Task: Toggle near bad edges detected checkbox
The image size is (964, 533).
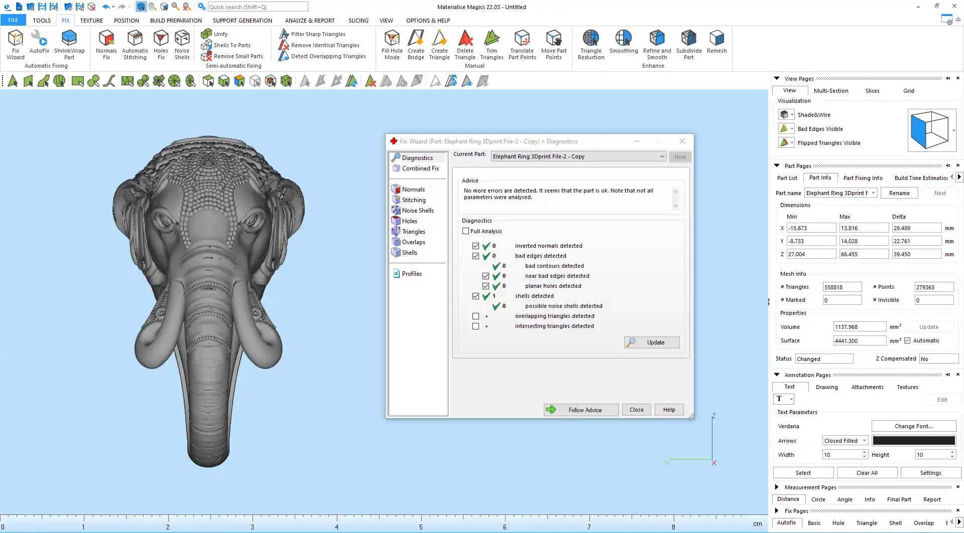Action: click(x=486, y=276)
